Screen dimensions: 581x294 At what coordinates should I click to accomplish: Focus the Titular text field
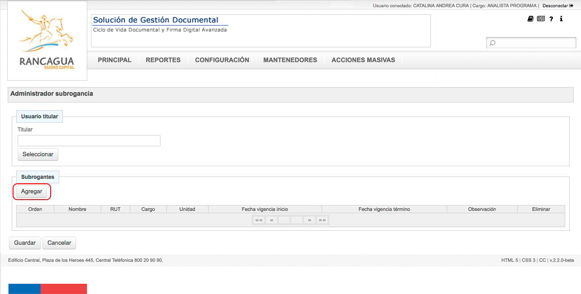tap(89, 140)
